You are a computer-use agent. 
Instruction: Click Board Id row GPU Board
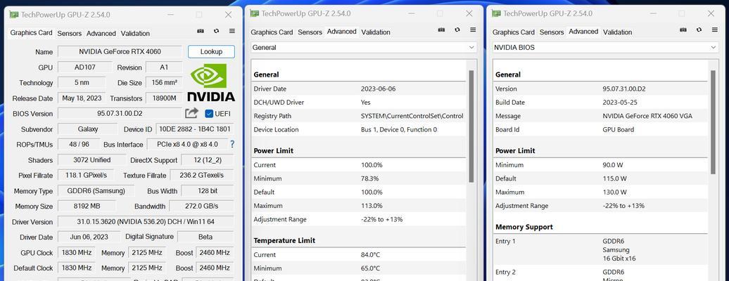[x=600, y=129]
